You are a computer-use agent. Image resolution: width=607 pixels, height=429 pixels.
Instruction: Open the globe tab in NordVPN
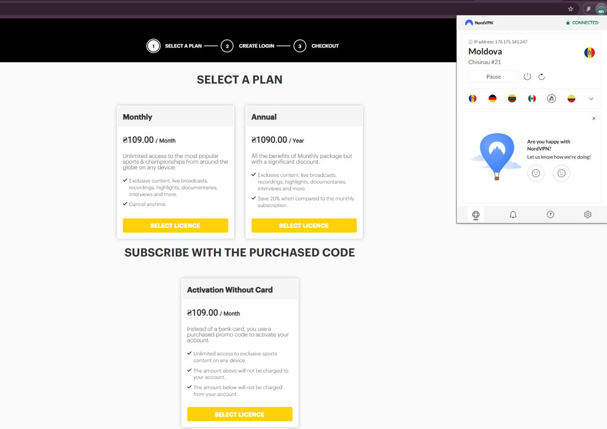476,214
